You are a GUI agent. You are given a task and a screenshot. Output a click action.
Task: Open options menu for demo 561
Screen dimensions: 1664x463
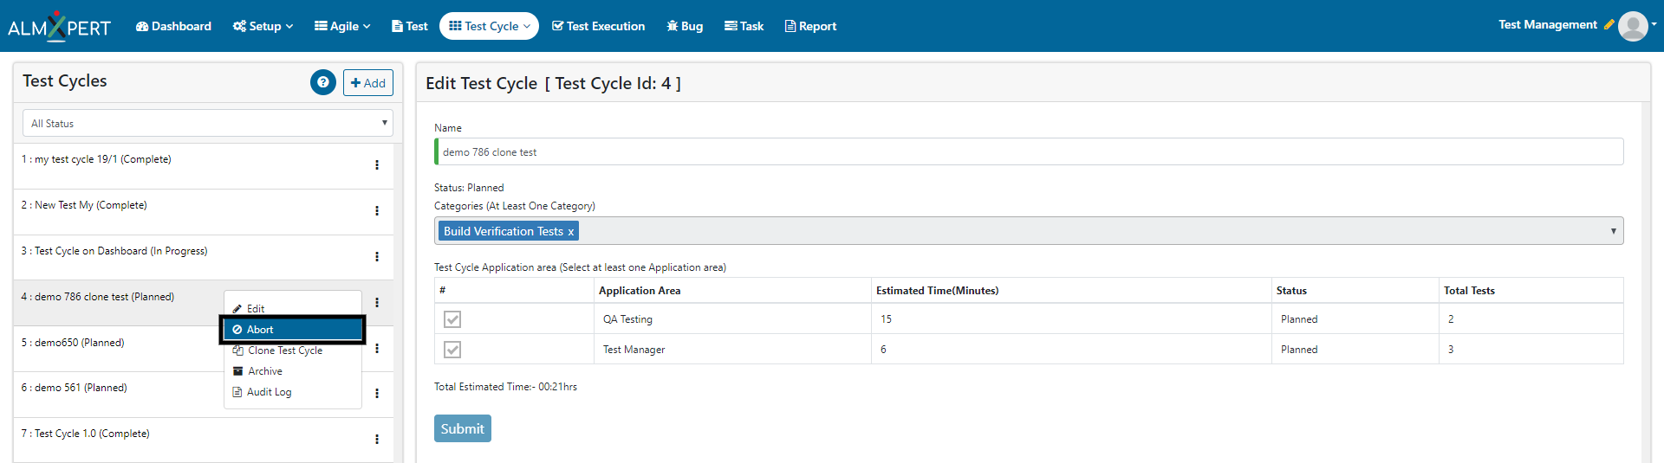pyautogui.click(x=377, y=393)
